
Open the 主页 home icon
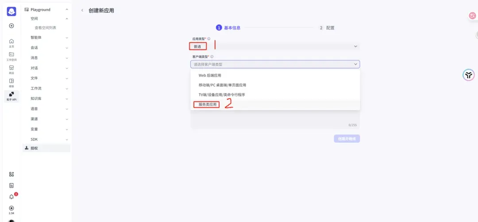12,43
